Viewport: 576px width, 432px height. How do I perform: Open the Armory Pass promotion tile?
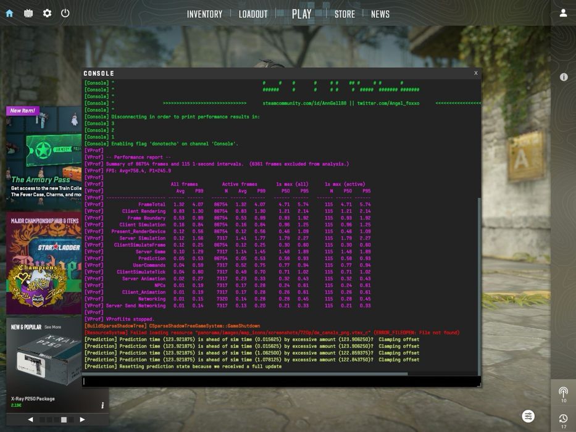tap(44, 158)
